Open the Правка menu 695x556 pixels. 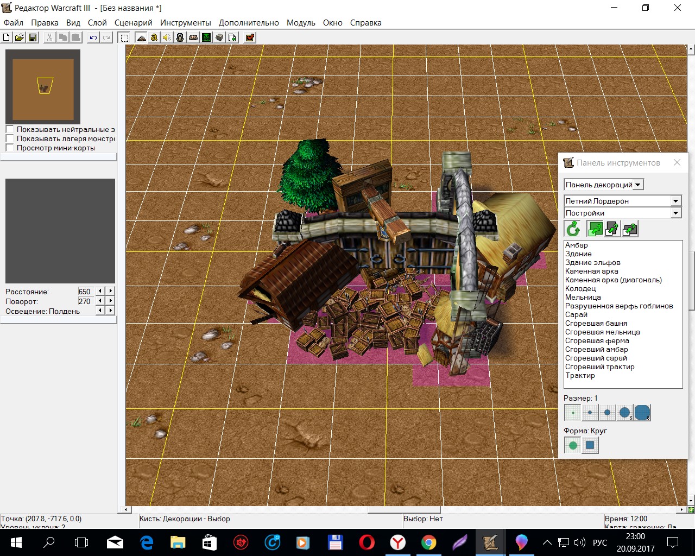click(45, 23)
